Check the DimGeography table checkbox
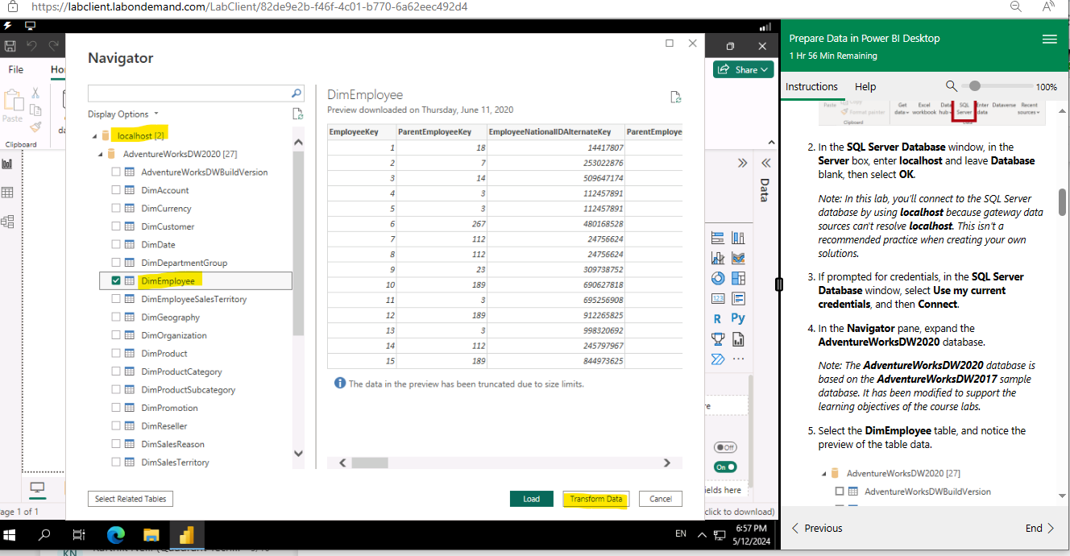1070x556 pixels. click(116, 317)
